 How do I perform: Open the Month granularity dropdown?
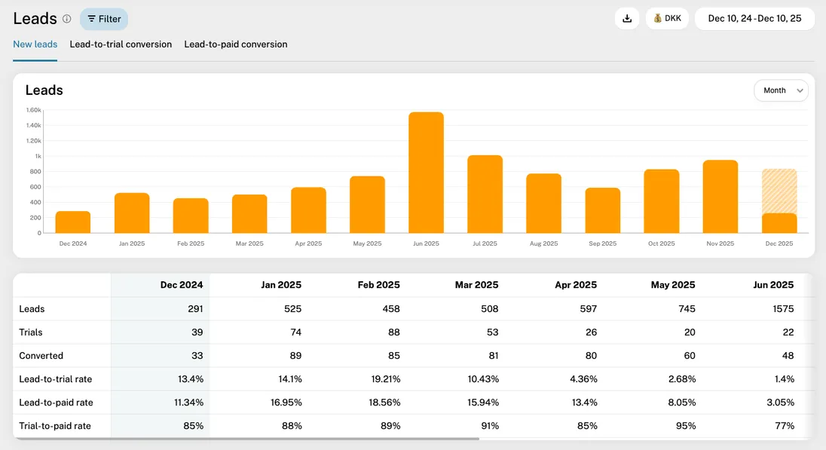(x=781, y=90)
